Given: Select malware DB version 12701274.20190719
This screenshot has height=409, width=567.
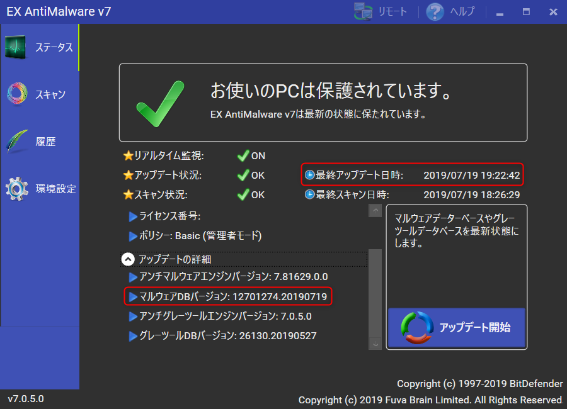Looking at the screenshot, I should (x=280, y=296).
